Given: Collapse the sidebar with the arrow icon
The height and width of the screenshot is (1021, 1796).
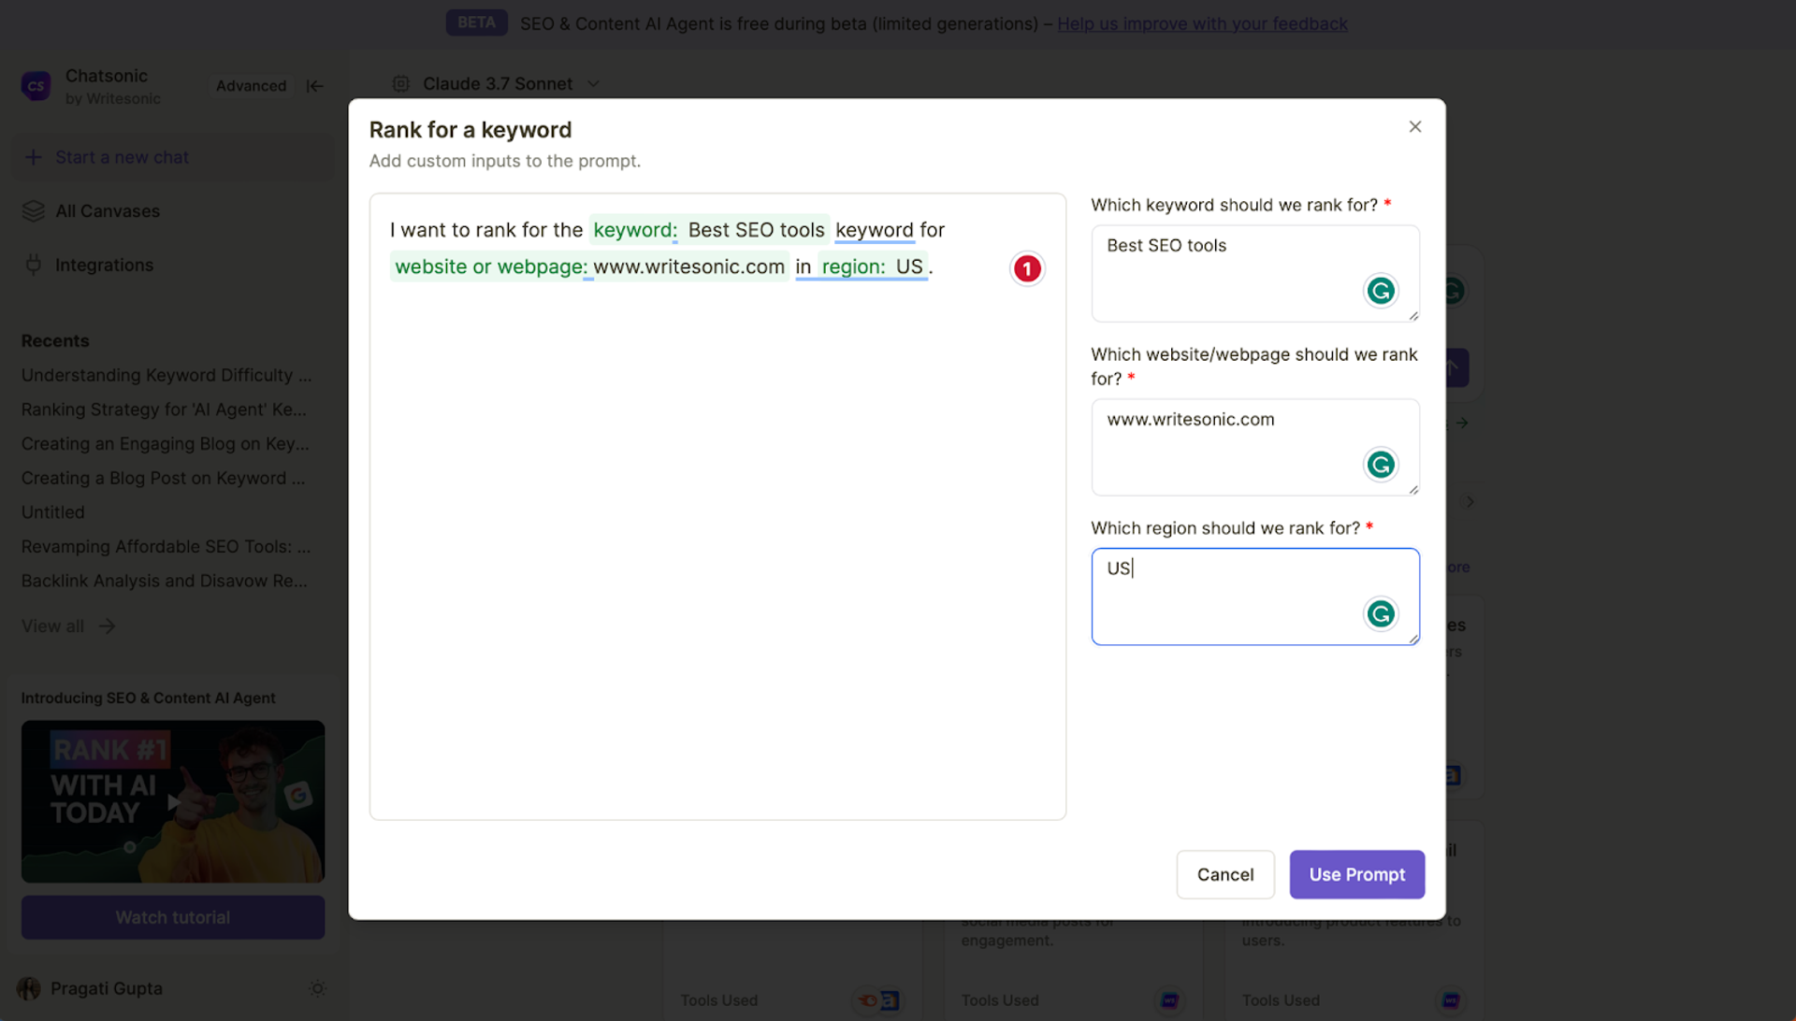Looking at the screenshot, I should point(315,86).
